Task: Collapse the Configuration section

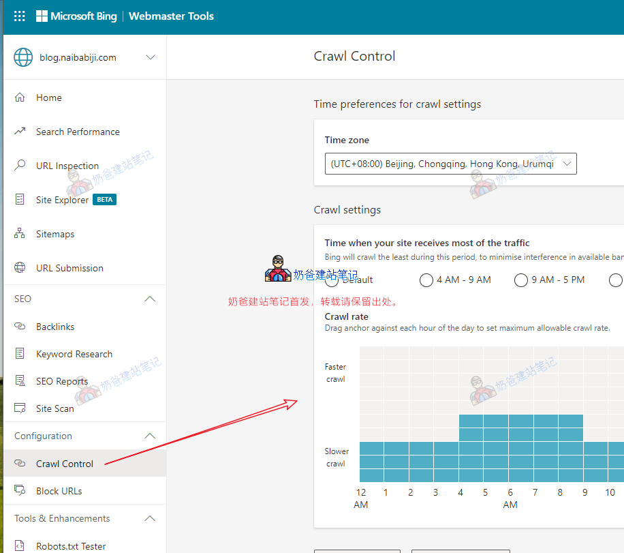Action: tap(151, 436)
